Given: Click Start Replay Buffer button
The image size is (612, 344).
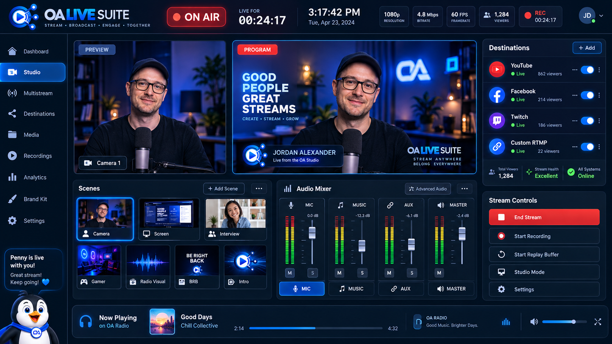Looking at the screenshot, I should [x=544, y=254].
